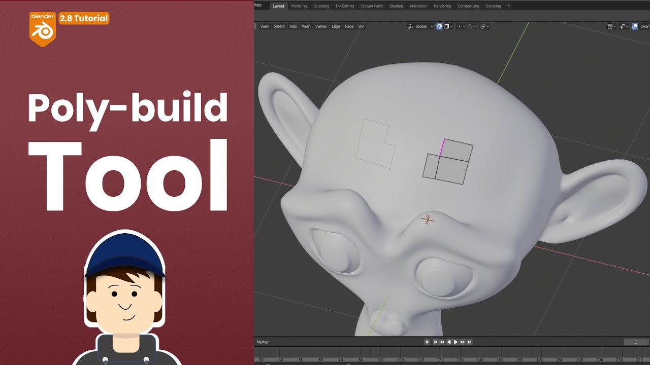Click the larger square face of the new mesh
650x365 pixels.
(451, 171)
